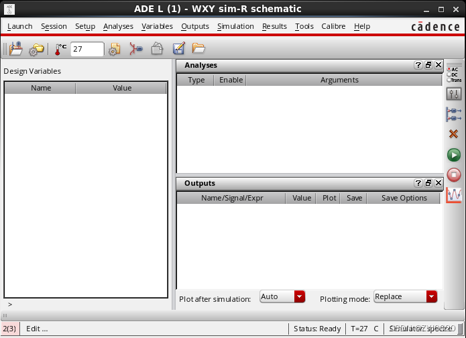The image size is (466, 338).
Task: Click the Status: Ready text
Action: click(317, 329)
